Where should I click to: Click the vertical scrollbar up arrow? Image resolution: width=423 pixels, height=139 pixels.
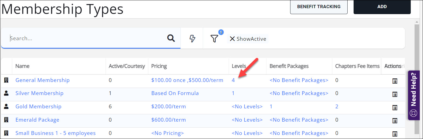pyautogui.click(x=416, y=22)
